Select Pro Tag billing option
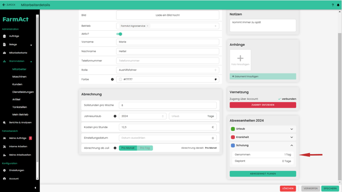This screenshot has height=192, width=342. tap(145, 148)
